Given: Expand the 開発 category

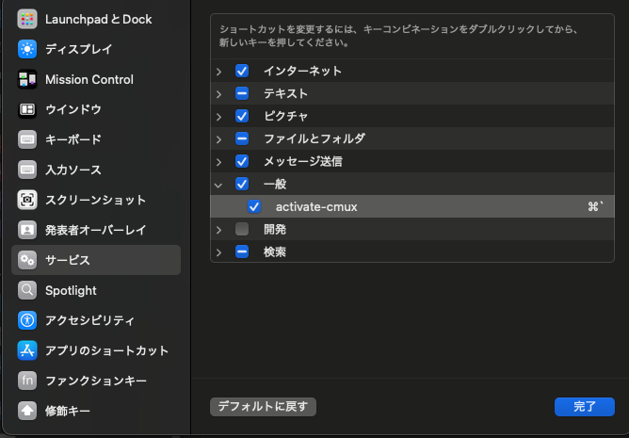Looking at the screenshot, I should pos(218,230).
